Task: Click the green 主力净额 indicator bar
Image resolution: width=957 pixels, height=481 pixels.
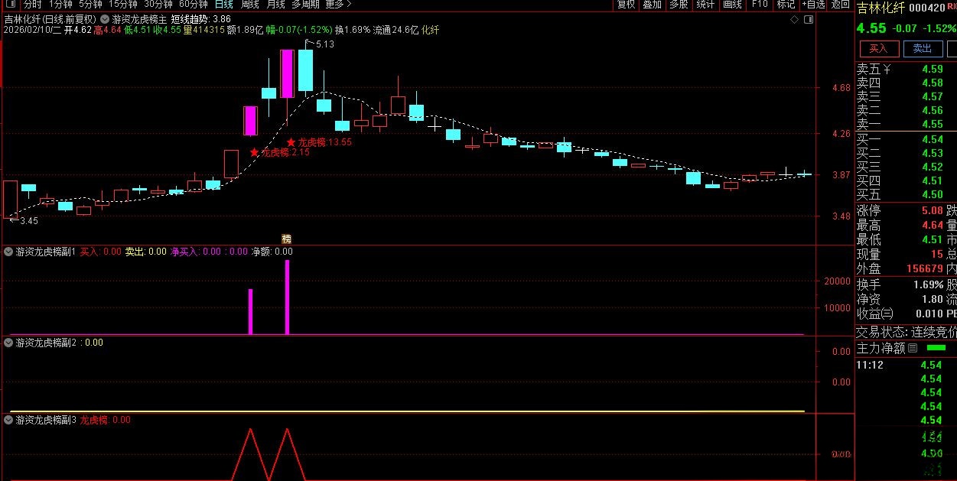Action: 936,348
